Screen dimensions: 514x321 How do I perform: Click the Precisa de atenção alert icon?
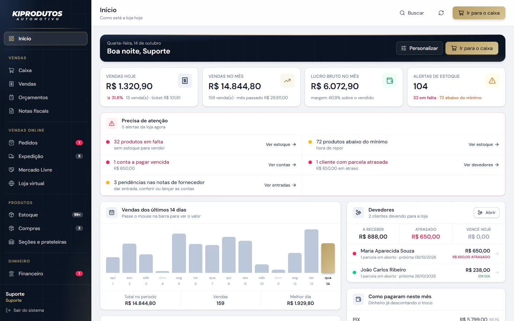[x=112, y=123]
